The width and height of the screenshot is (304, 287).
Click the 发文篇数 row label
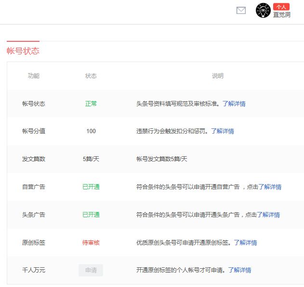pyautogui.click(x=34, y=159)
